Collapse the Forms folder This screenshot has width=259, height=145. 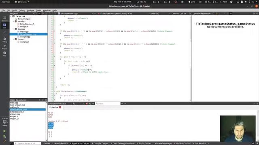click(x=13, y=39)
